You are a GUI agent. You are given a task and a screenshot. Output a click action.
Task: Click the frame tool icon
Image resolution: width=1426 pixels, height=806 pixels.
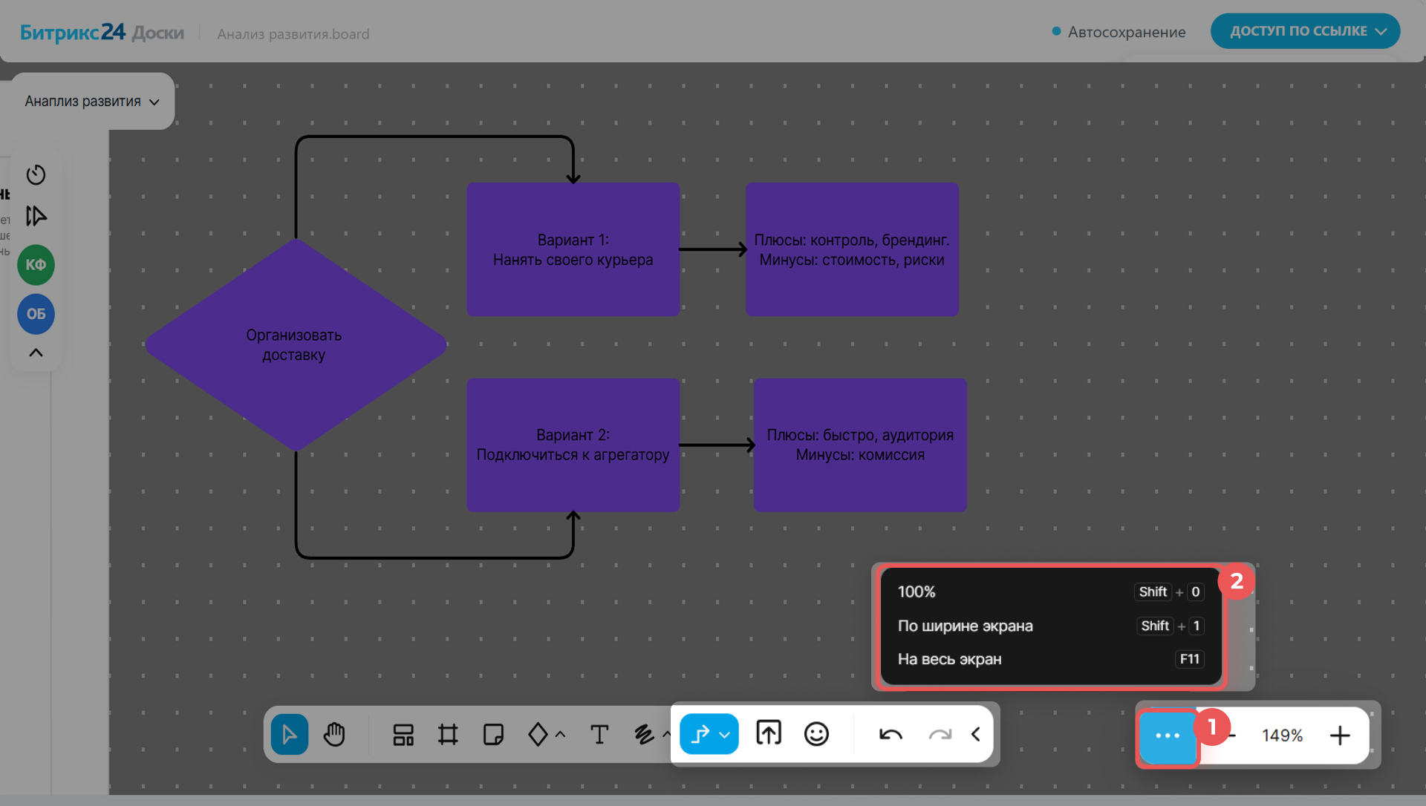point(448,735)
